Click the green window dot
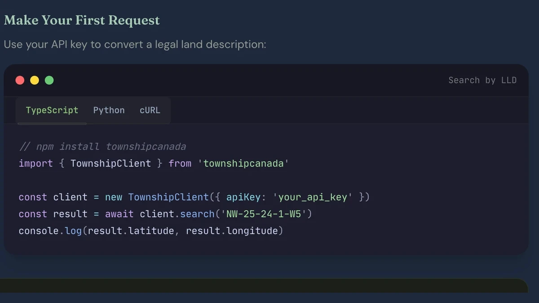539x303 pixels. click(x=49, y=80)
